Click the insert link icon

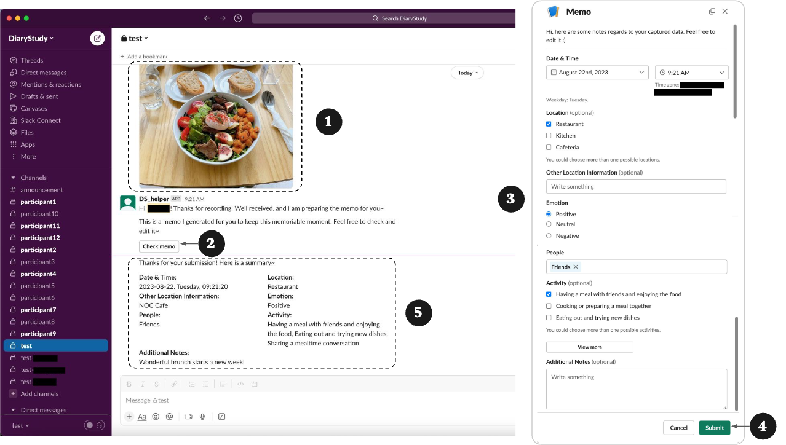pyautogui.click(x=174, y=384)
